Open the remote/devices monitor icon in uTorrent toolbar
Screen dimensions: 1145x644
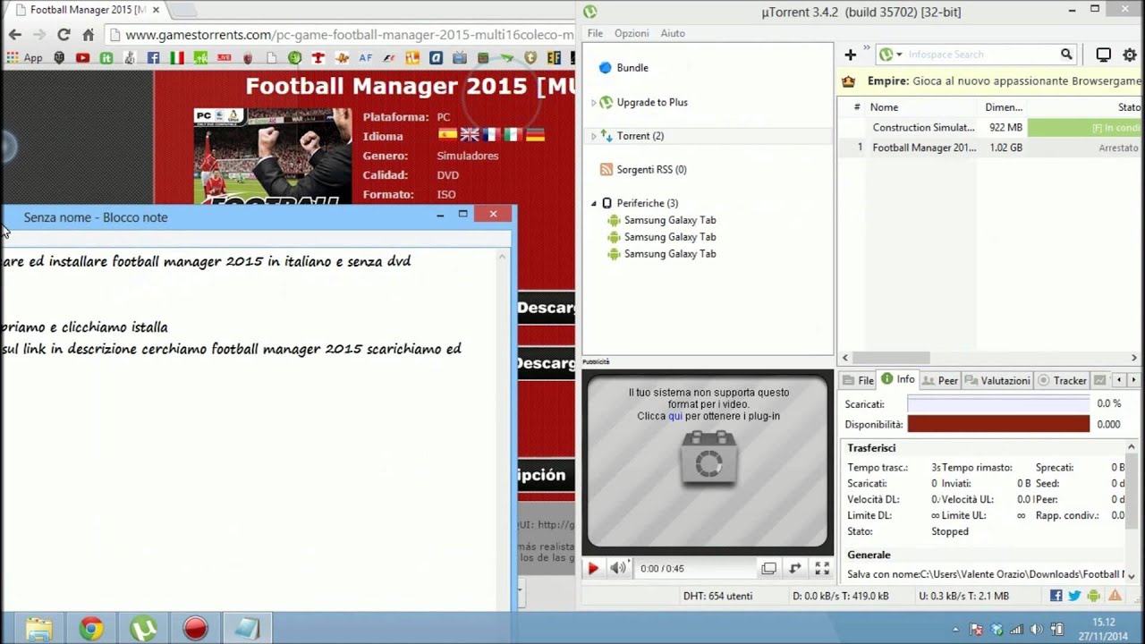(x=1104, y=55)
